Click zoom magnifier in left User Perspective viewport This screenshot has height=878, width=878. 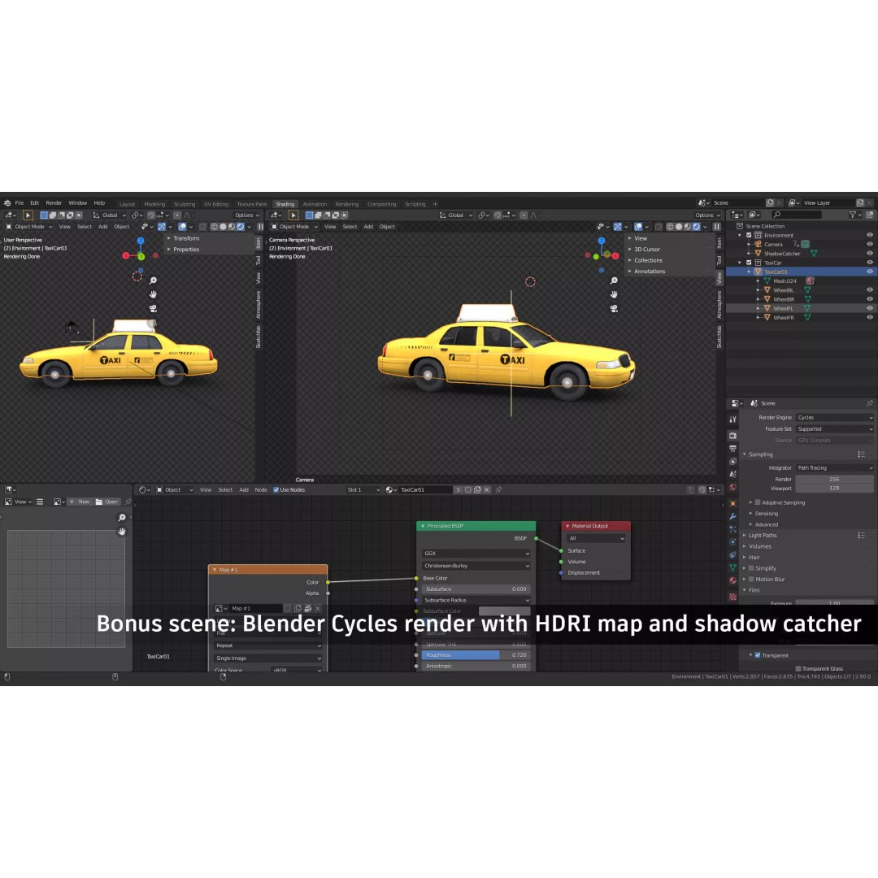coord(153,280)
